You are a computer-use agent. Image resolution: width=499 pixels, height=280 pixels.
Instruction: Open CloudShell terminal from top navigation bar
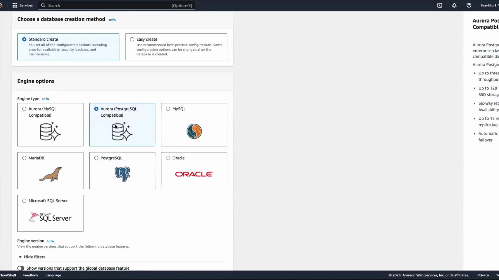point(440,5)
